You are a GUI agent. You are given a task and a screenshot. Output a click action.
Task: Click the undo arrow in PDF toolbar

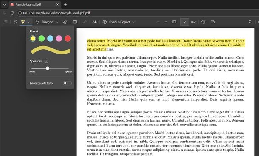click(15, 22)
